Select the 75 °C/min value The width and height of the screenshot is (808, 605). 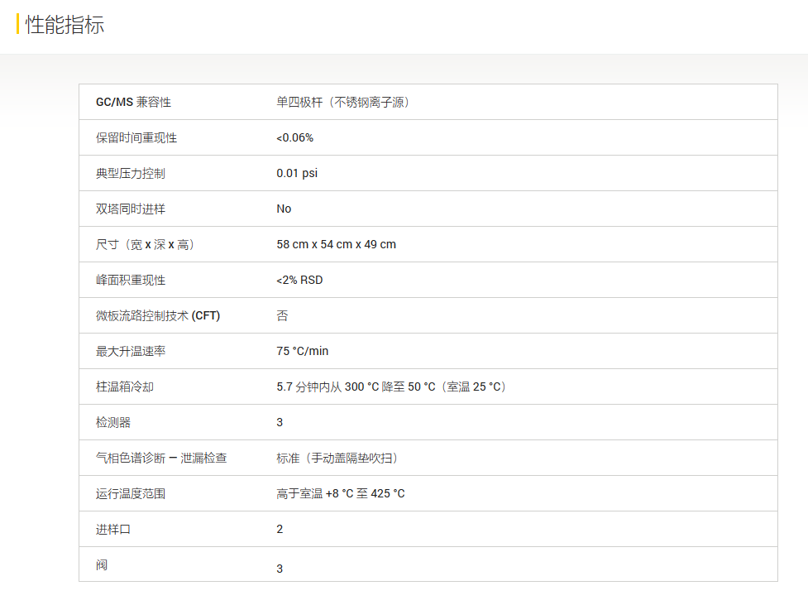click(302, 352)
